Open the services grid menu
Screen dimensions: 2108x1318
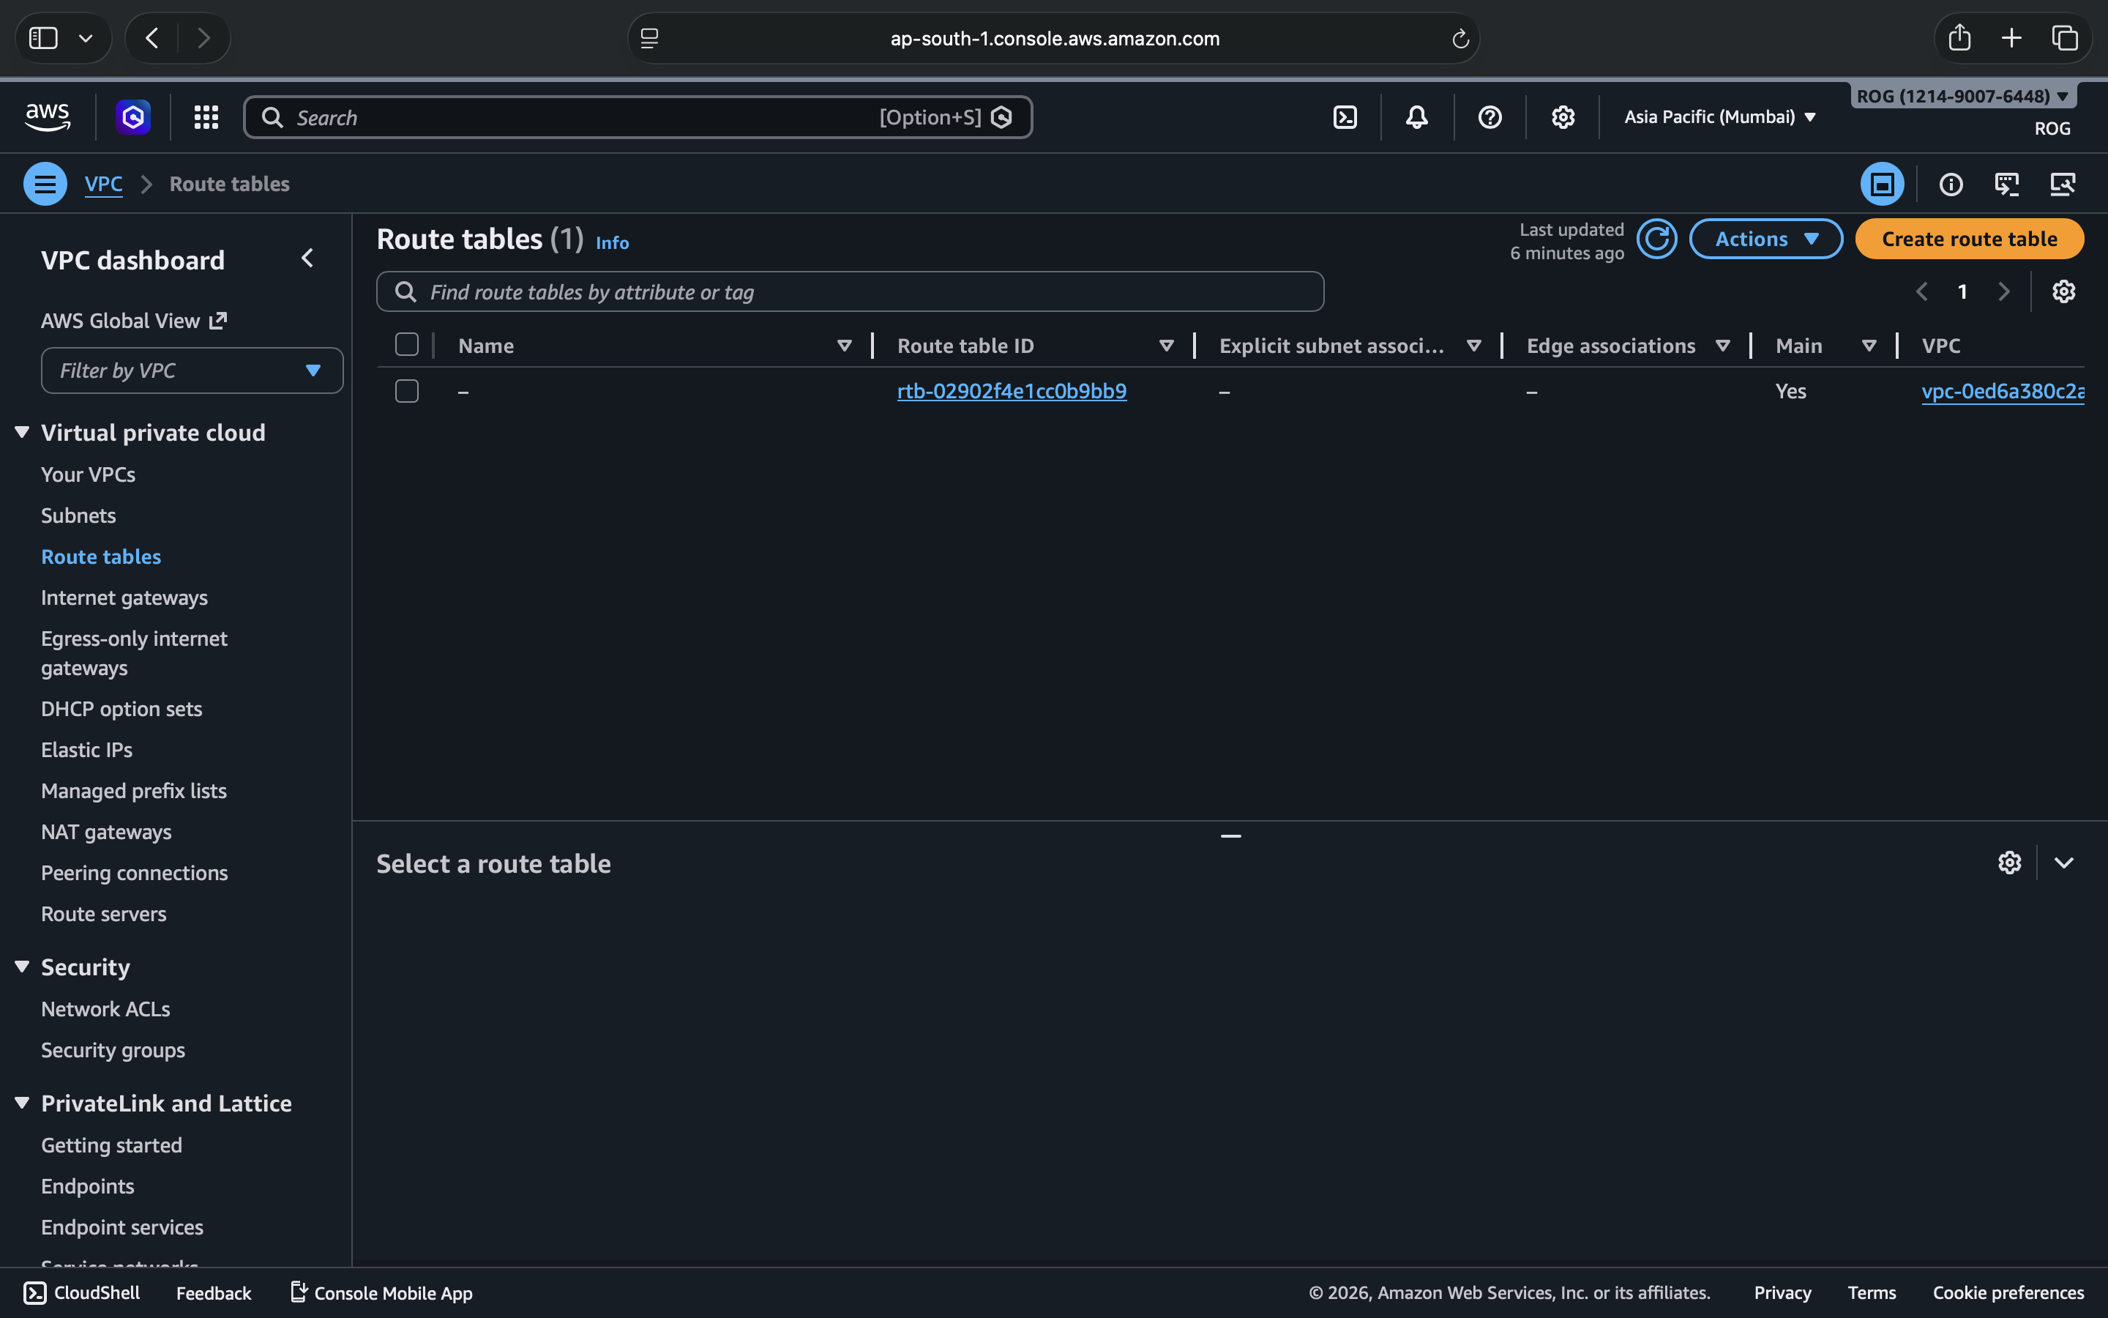pyautogui.click(x=206, y=117)
